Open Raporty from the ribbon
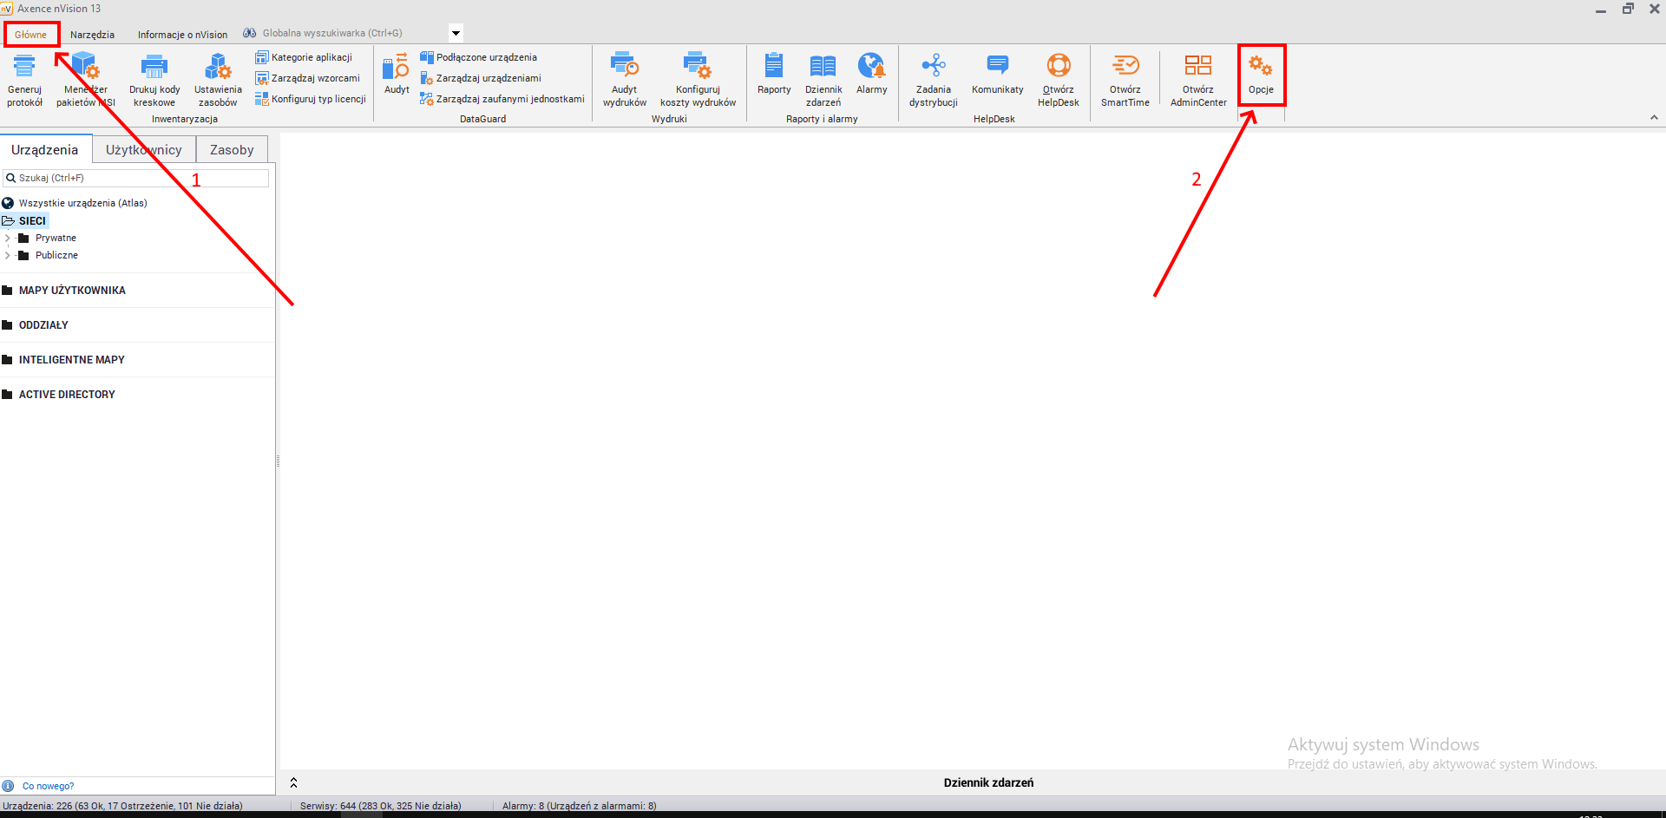This screenshot has width=1666, height=818. click(x=773, y=67)
